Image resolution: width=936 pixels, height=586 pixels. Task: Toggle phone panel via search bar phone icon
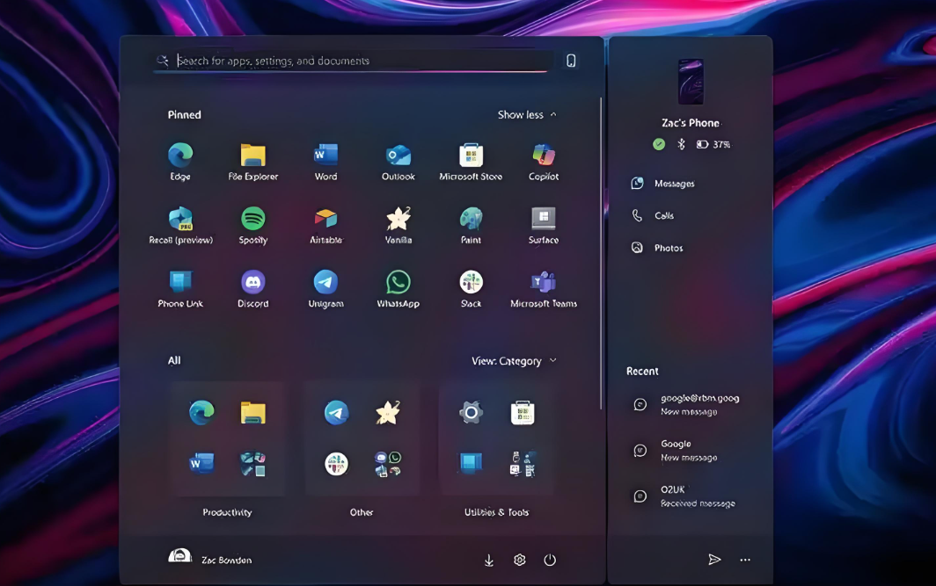click(x=571, y=61)
